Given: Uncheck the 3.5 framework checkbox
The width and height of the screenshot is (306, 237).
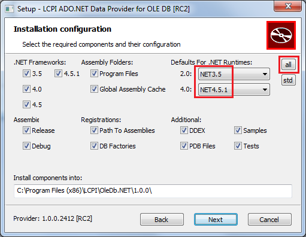Looking at the screenshot, I should tap(26, 74).
